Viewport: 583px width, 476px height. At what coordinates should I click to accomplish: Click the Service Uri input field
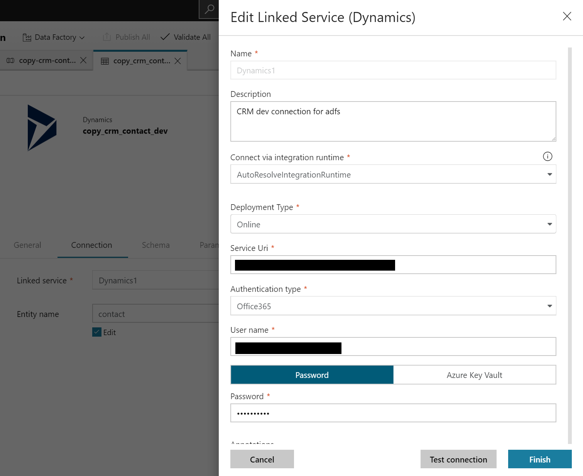393,265
